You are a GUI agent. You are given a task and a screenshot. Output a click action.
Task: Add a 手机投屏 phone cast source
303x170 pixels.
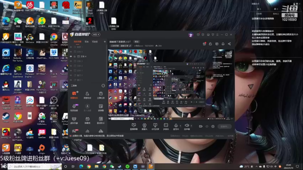tap(155, 127)
